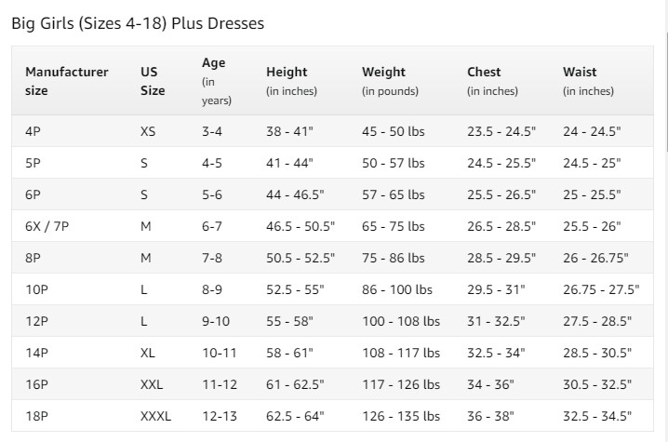Screen dimensions: 668x442
Task: Select the 10-11 age cell
Action: coord(219,353)
